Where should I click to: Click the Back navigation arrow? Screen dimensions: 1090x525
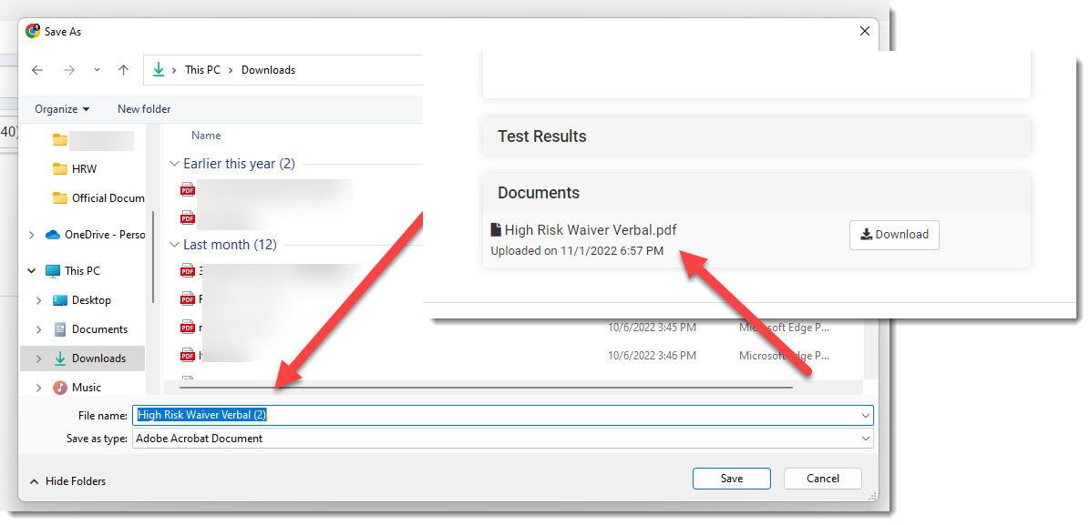point(37,70)
